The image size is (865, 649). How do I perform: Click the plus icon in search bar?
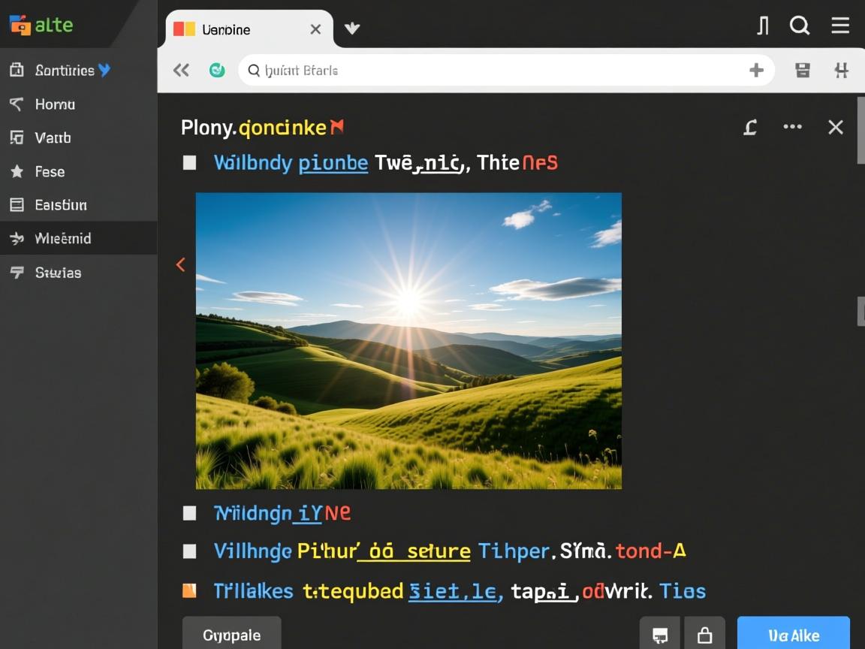click(756, 71)
